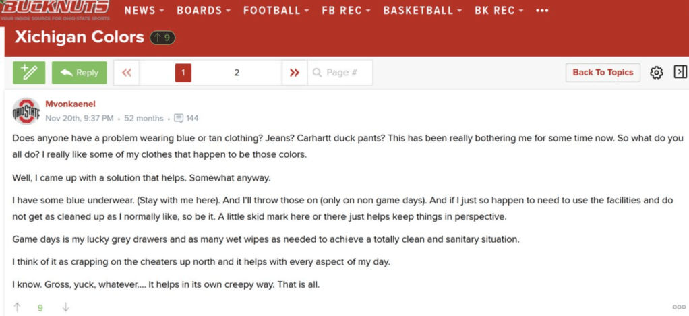Screen dimensions: 689x316
Task: Click the Reply button
Action: coord(80,73)
